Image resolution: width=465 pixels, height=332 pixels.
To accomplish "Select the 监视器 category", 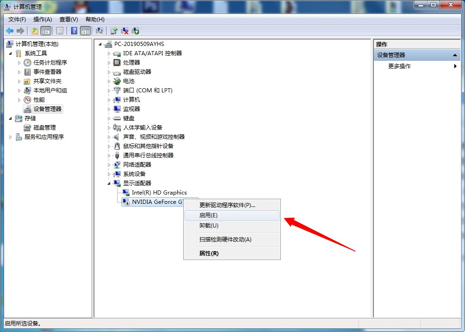I will tap(132, 109).
